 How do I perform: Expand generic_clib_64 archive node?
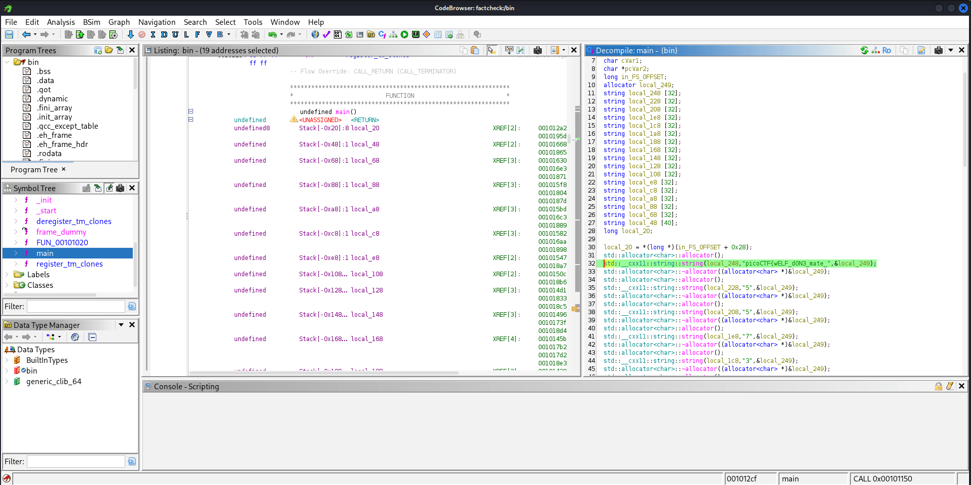pos(7,382)
